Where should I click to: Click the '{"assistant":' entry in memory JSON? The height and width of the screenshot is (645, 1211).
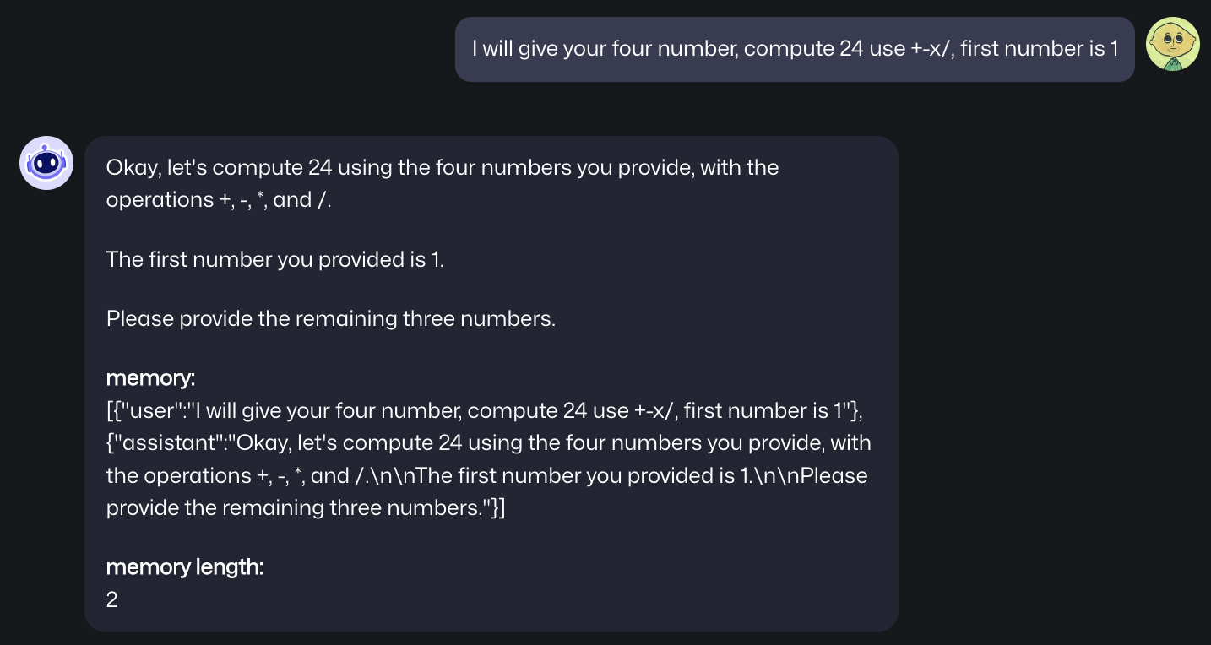coord(164,442)
